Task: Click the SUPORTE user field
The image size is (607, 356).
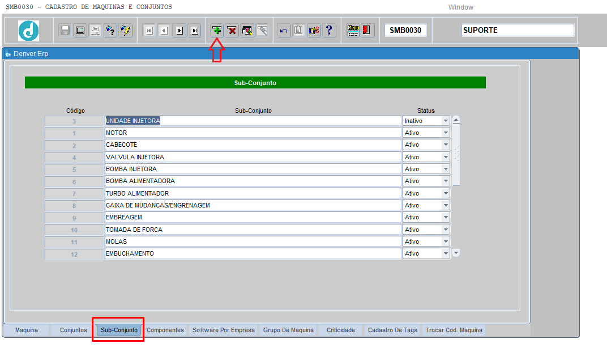Action: 518,30
